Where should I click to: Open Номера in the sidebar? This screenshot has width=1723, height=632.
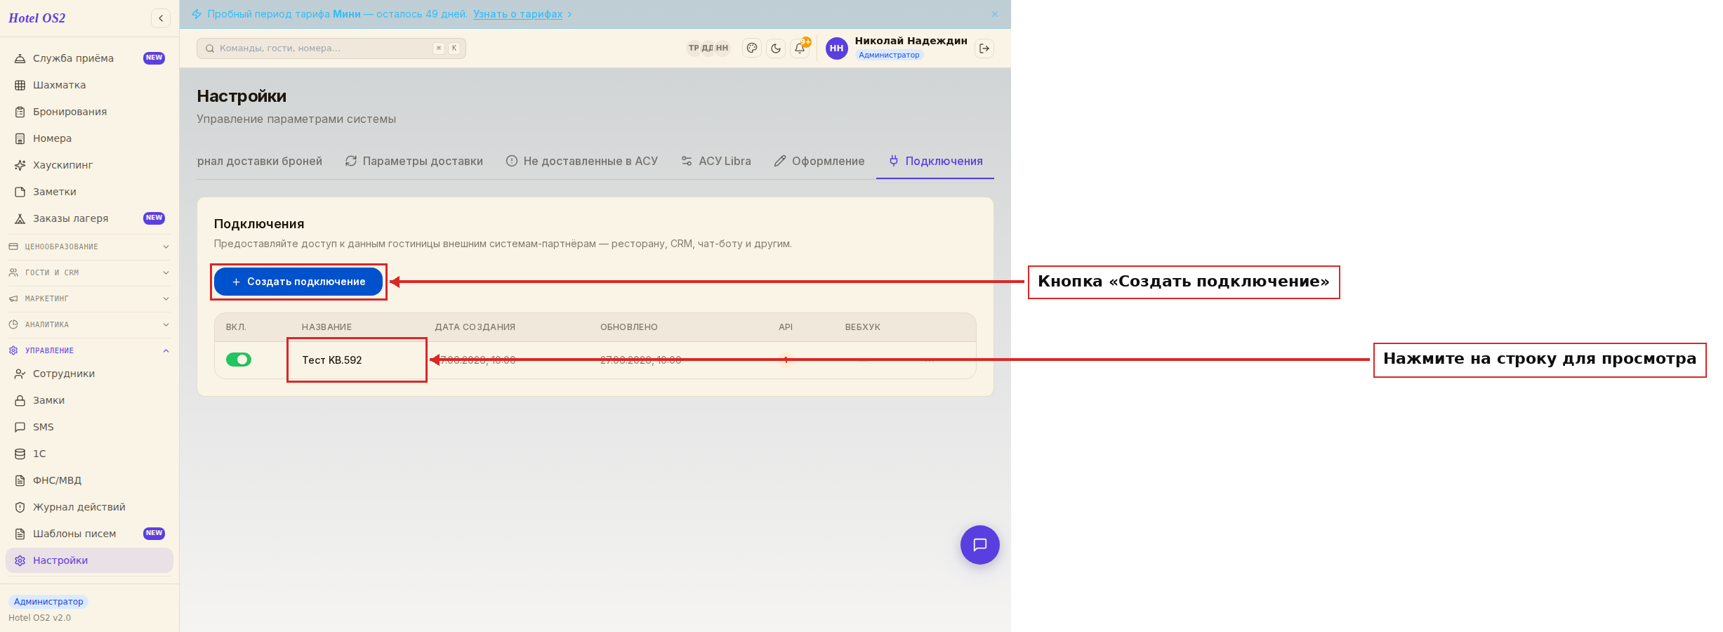(89, 138)
